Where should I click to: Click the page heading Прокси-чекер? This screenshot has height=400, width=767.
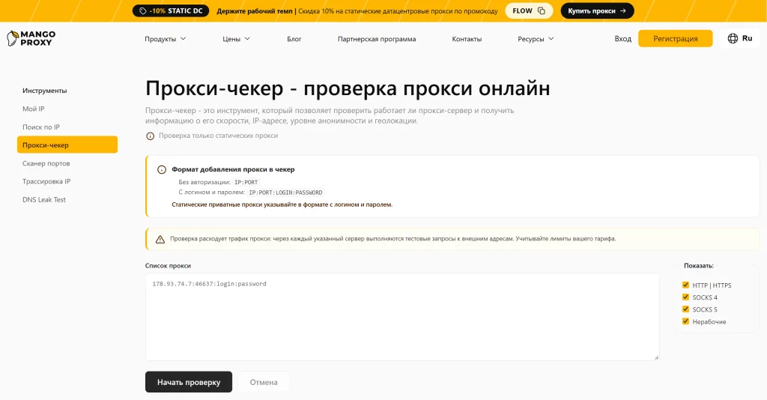348,88
